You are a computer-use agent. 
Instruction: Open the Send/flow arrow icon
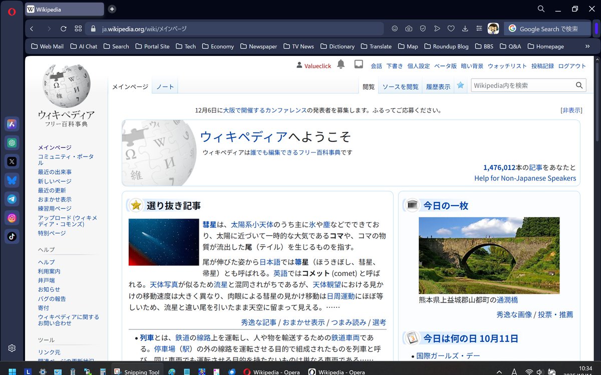(x=437, y=28)
